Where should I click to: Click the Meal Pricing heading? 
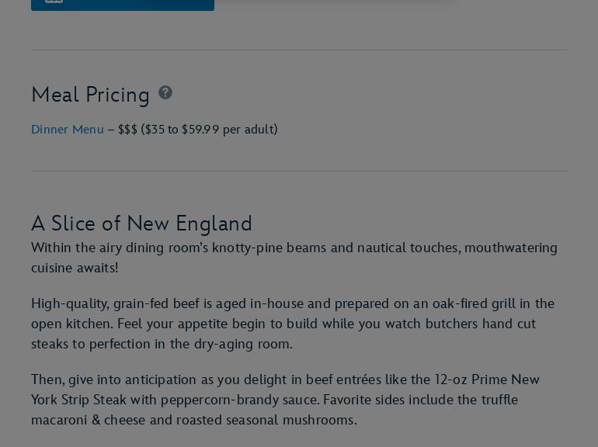point(90,95)
